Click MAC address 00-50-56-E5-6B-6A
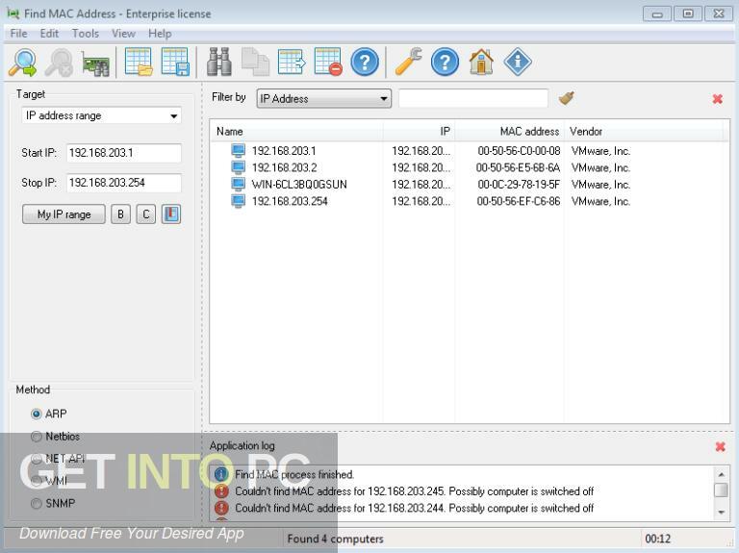739x553 pixels. coord(518,167)
